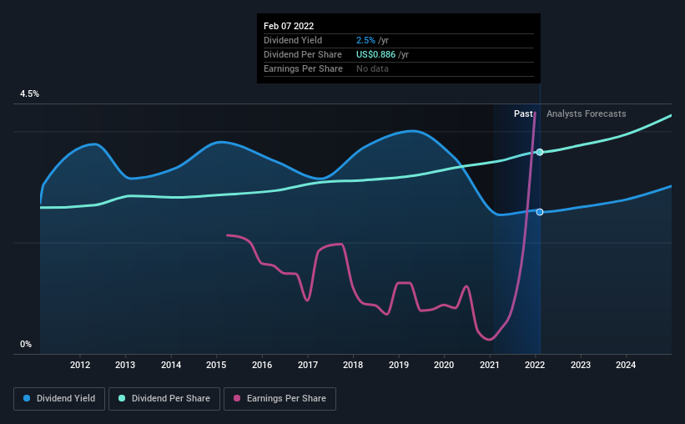Click the Feb 07 2022 tooltip date header

[289, 26]
